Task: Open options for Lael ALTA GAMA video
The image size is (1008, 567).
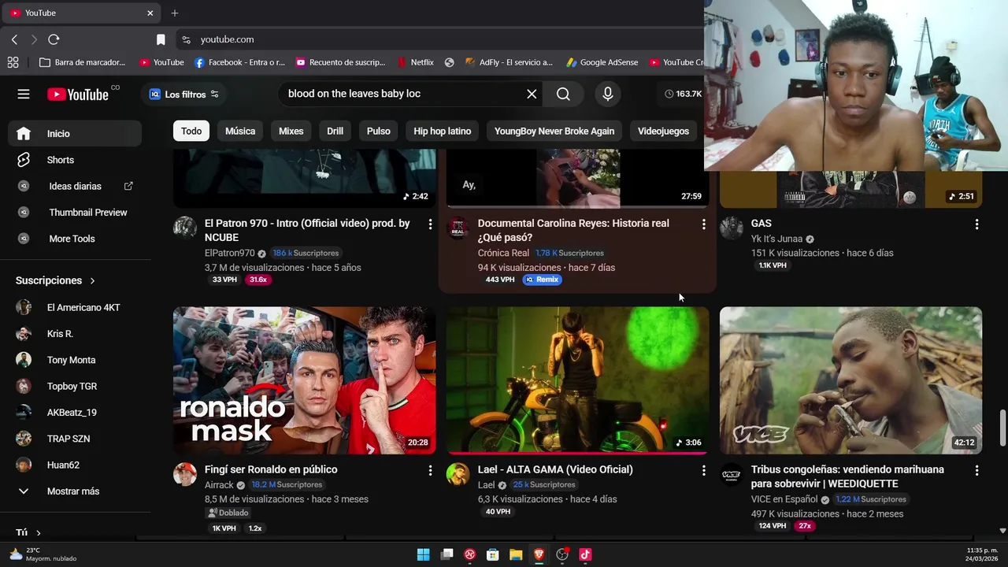Action: coord(703,470)
